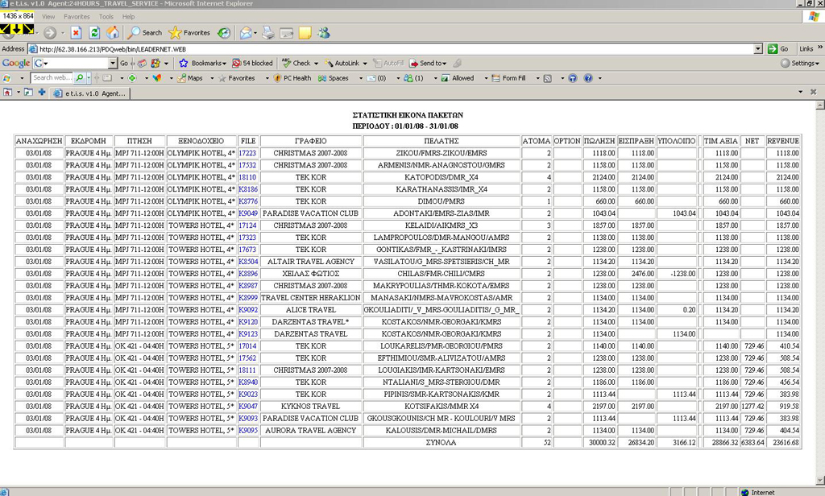Image resolution: width=825 pixels, height=496 pixels.
Task: Stop loading the page
Action: pos(77,33)
